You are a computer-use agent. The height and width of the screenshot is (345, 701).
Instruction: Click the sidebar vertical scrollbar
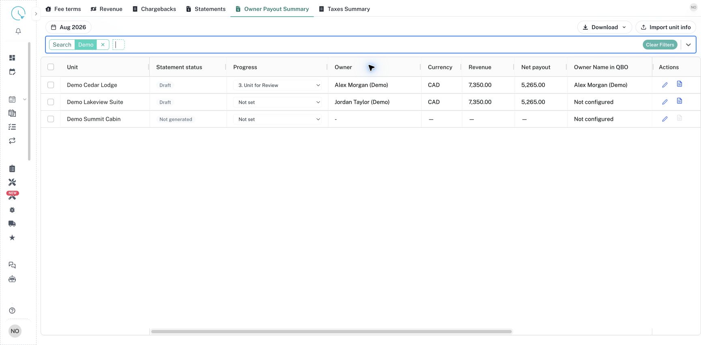pos(29,101)
